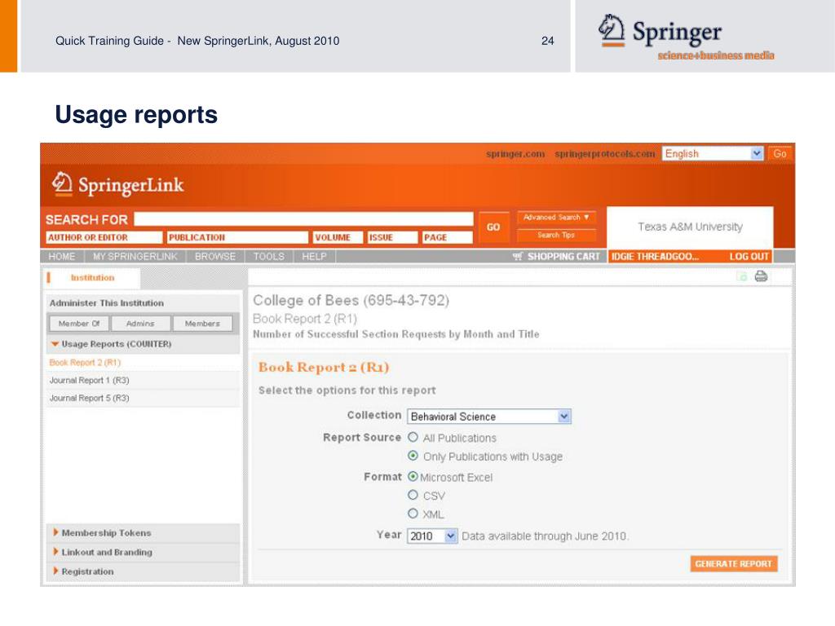Open Book Report 2 (R1) in sidebar
This screenshot has width=835, height=626.
point(85,363)
